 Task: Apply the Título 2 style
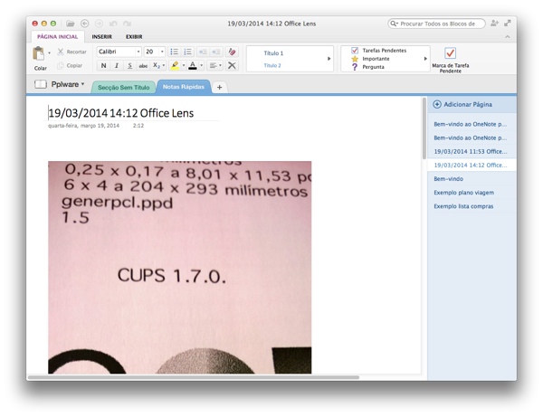tap(272, 65)
